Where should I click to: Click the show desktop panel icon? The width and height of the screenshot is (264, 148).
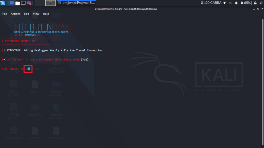pos(12,3)
